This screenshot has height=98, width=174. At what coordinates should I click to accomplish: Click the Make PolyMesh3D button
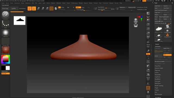(x=165, y=17)
